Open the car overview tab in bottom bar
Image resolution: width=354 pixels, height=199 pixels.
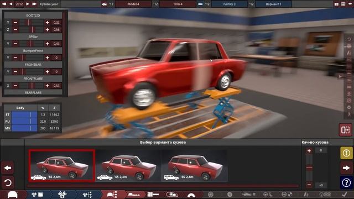[13, 195]
